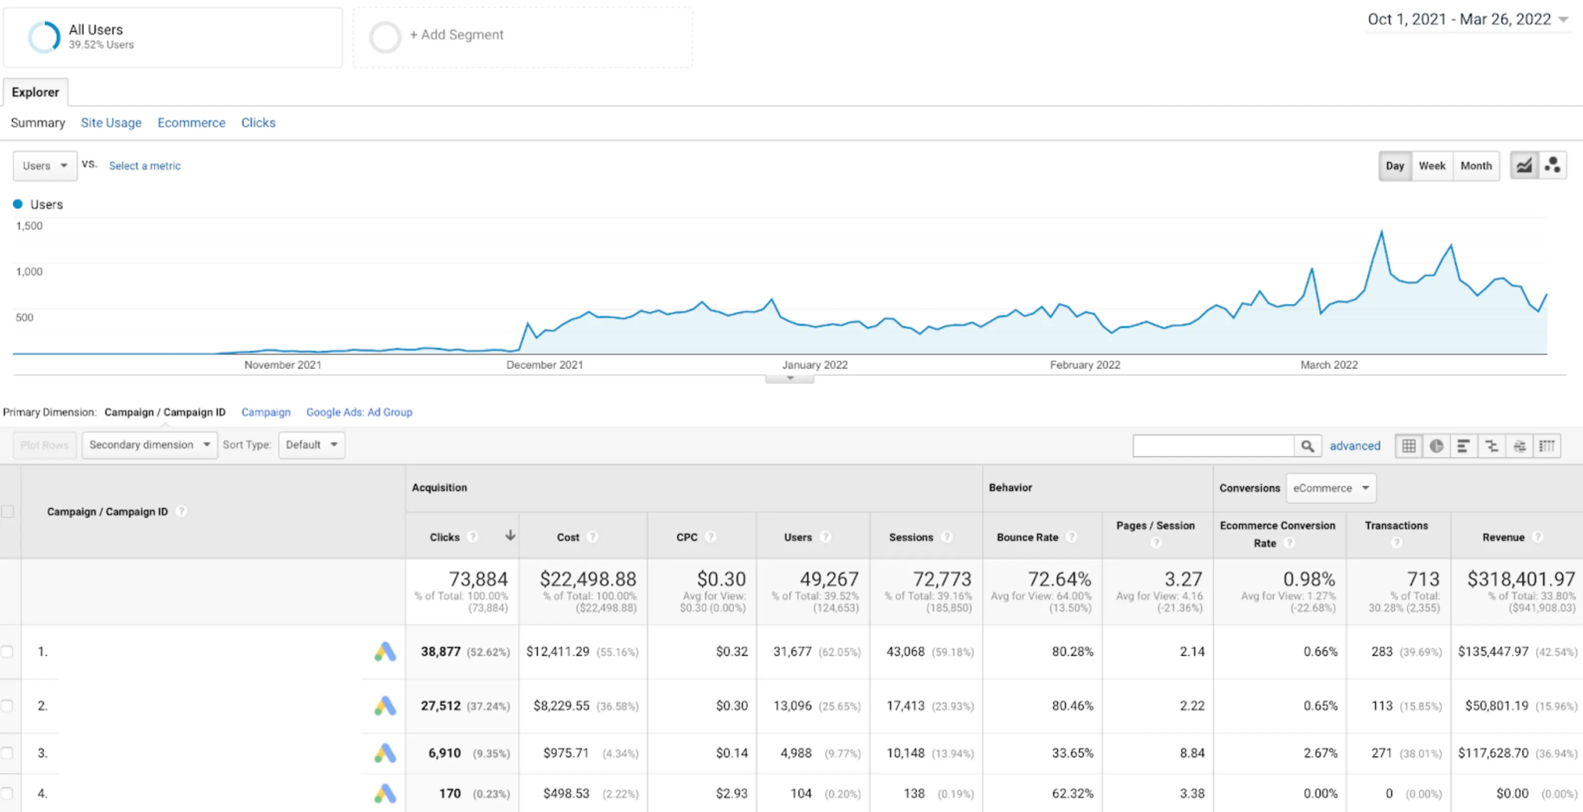
Task: Click the highest peak on the Users chart
Action: pos(1382,232)
